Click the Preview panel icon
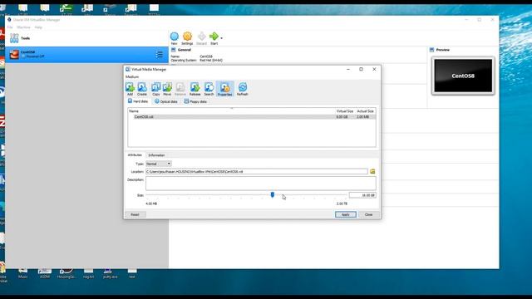The width and height of the screenshot is (532, 299). coord(431,50)
